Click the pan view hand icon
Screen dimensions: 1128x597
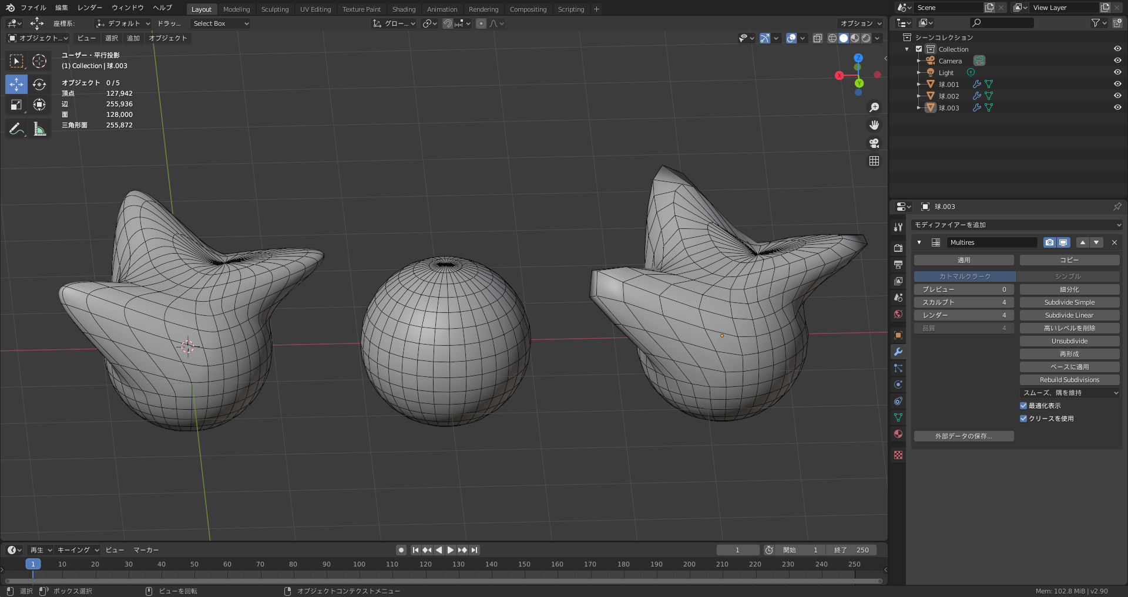[x=874, y=125]
